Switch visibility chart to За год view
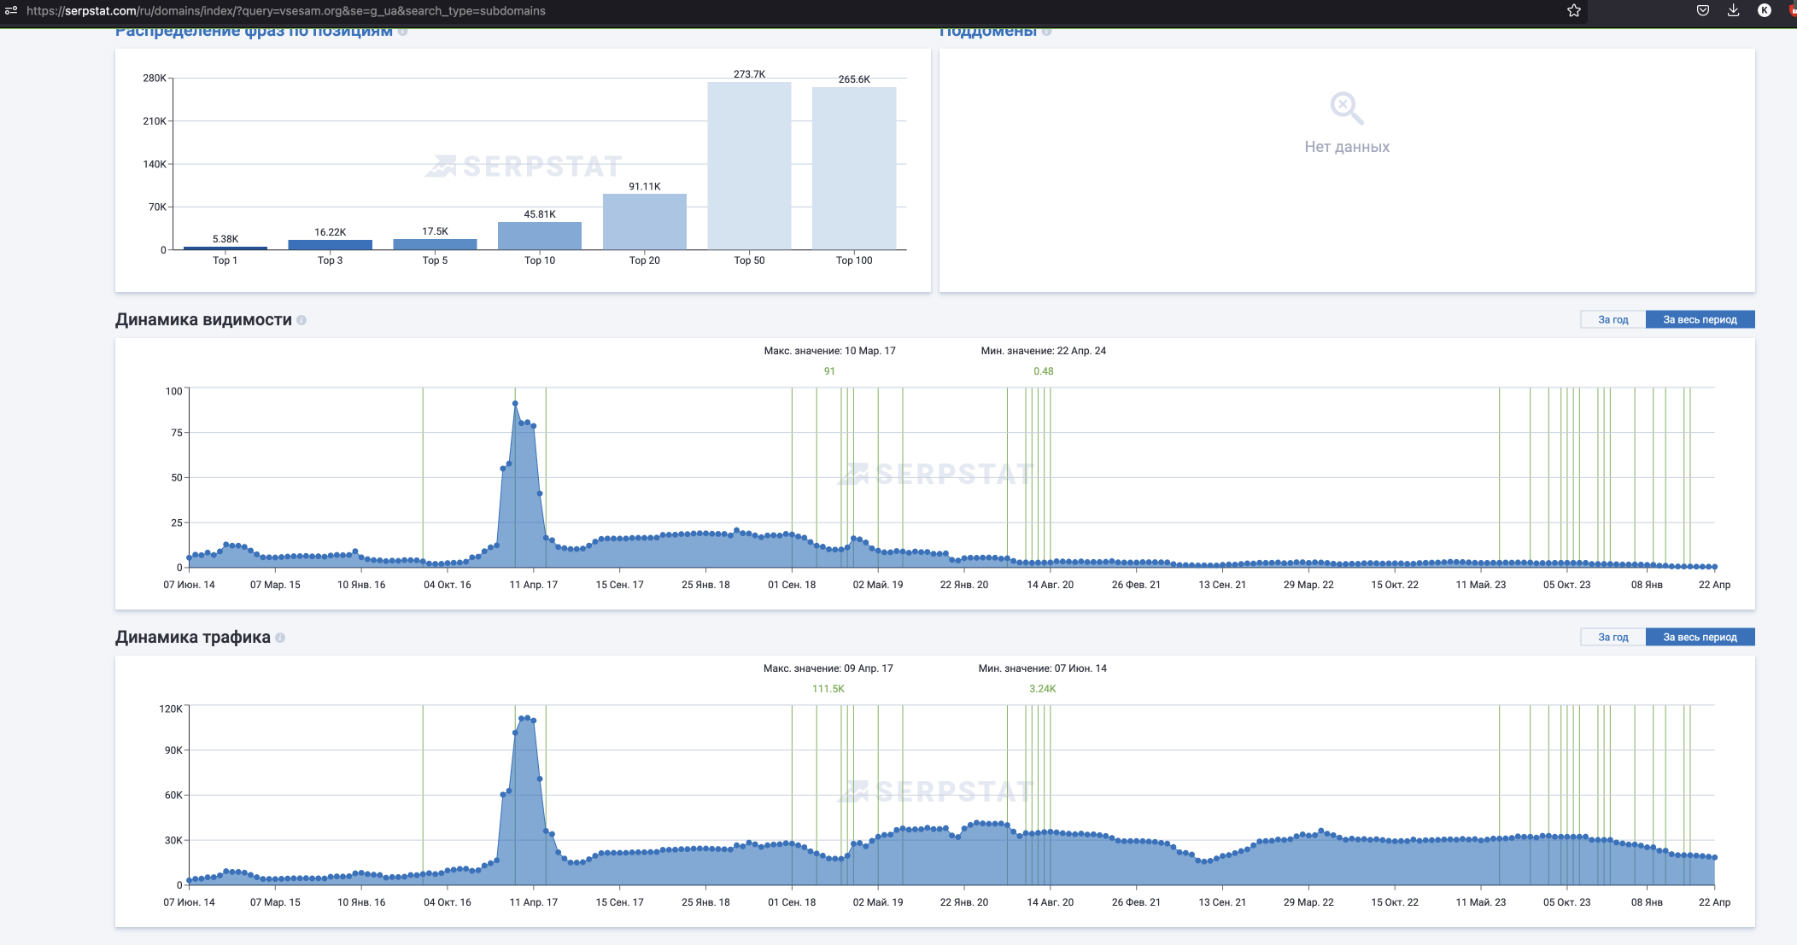This screenshot has width=1797, height=945. point(1613,320)
